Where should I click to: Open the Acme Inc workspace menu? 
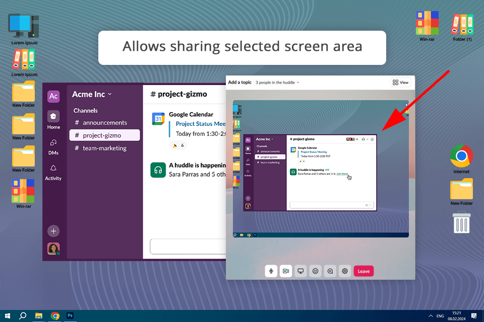(92, 94)
